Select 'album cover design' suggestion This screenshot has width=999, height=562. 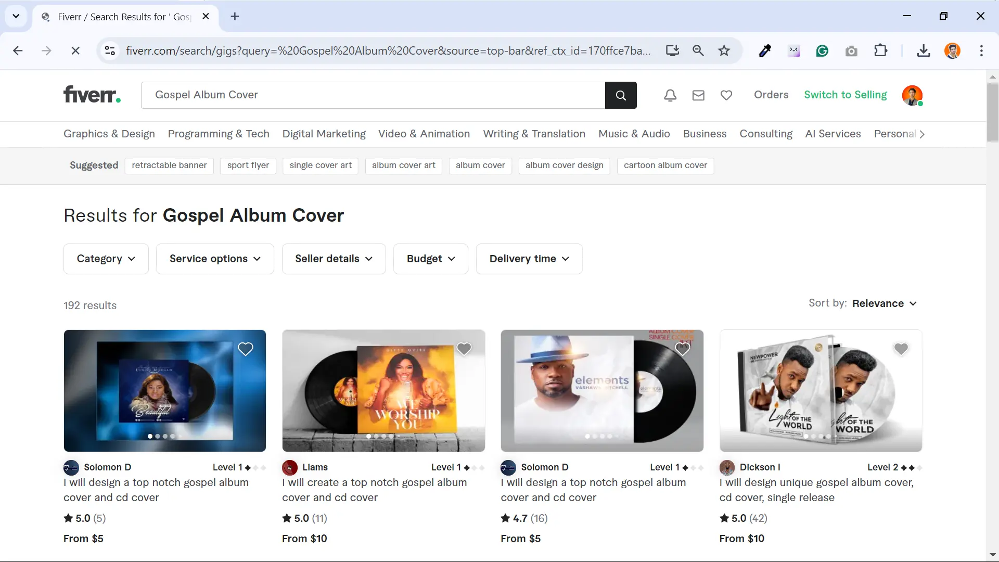click(x=565, y=165)
